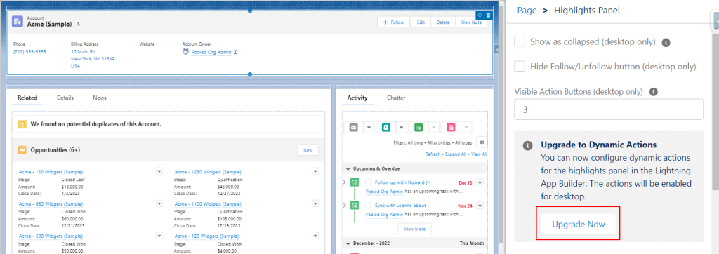
Task: Open the account hierarchy icon next to Acme (Sample)
Action: (x=78, y=24)
